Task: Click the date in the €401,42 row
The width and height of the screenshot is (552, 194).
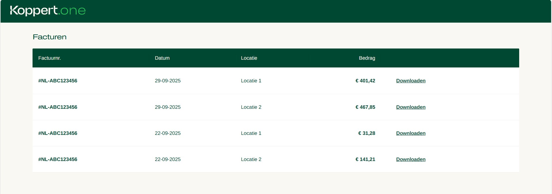Action: [168, 81]
